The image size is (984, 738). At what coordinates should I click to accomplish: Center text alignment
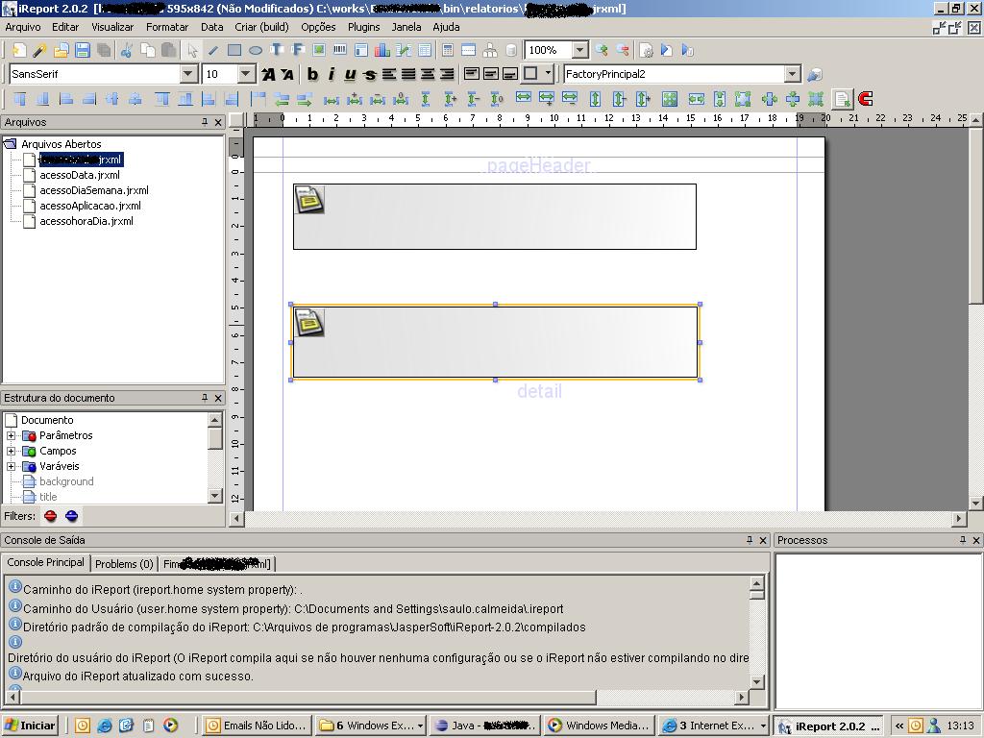tap(428, 74)
